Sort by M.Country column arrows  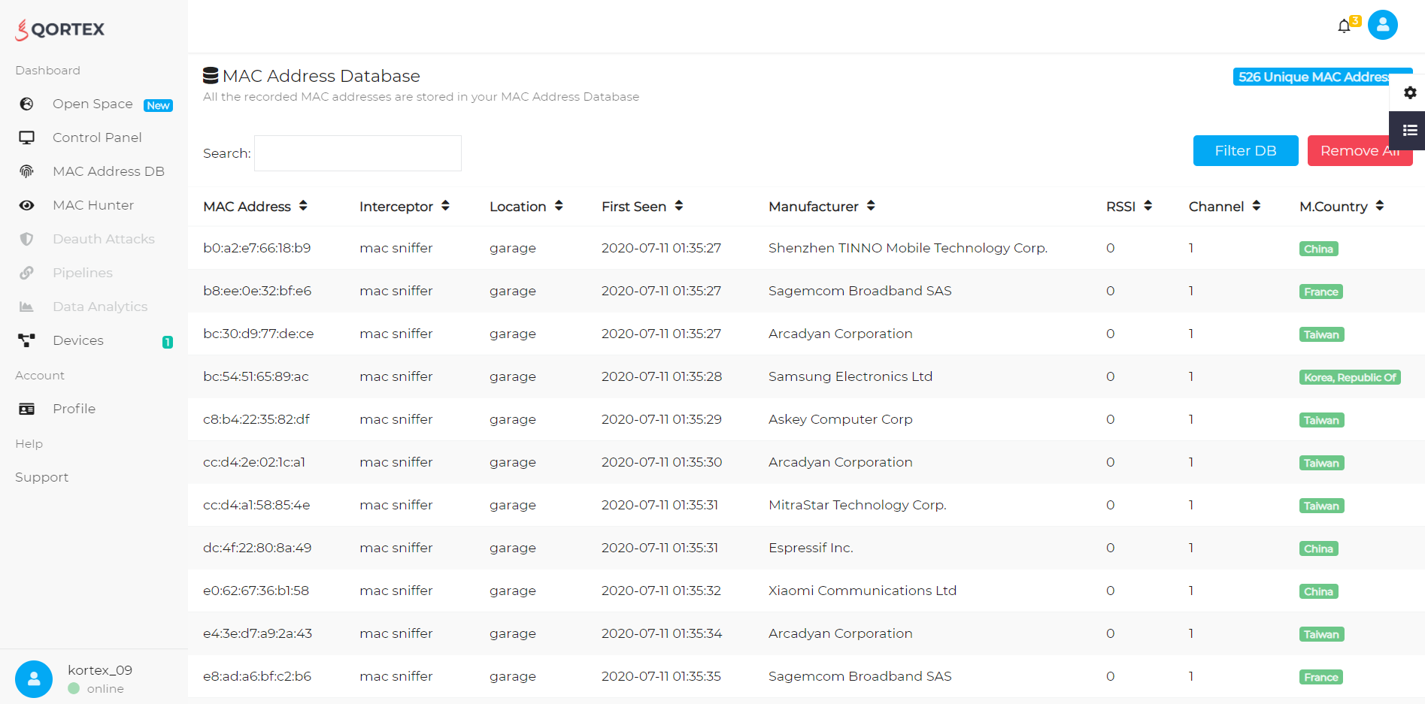coord(1380,206)
